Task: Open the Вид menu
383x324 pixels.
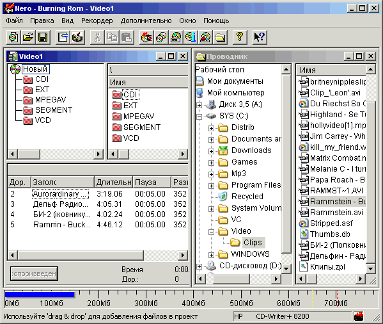Action: (67, 20)
